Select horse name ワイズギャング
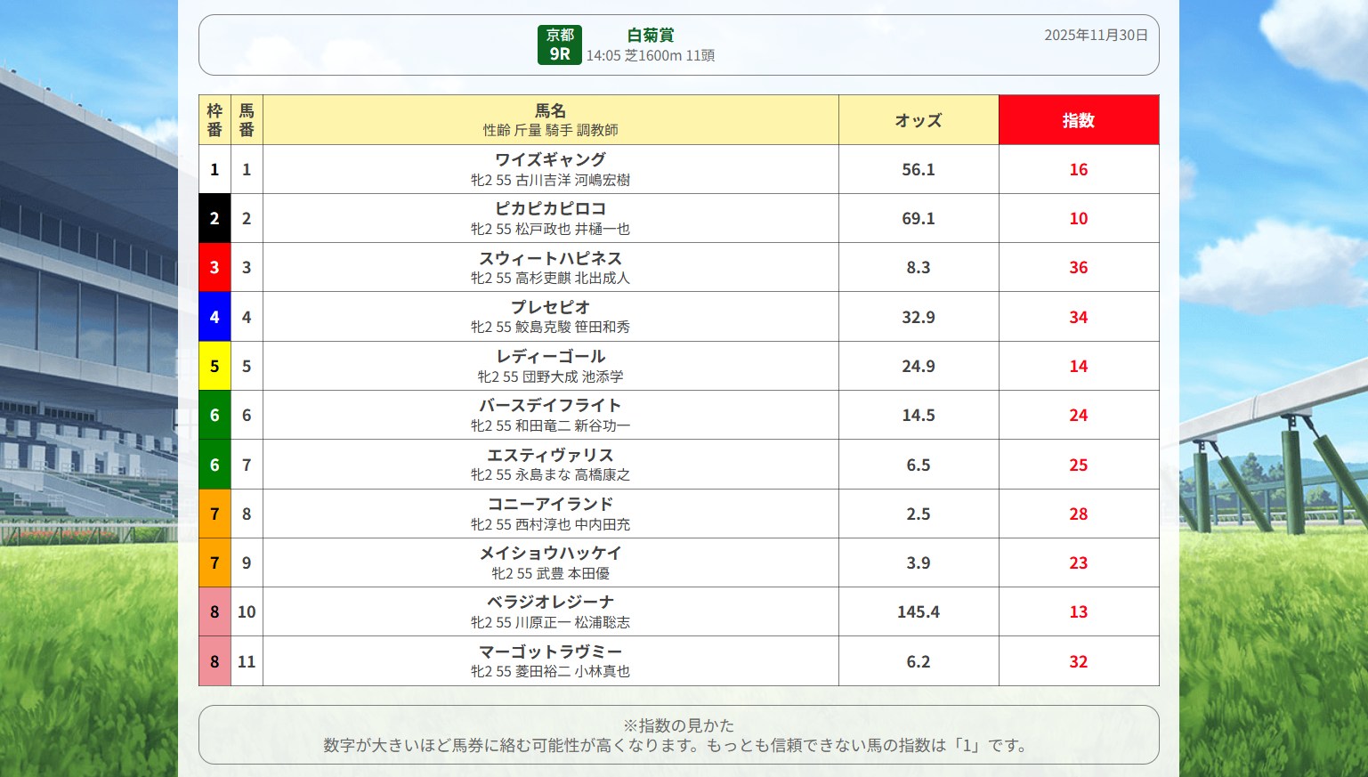Viewport: 1368px width, 777px height. 550,159
